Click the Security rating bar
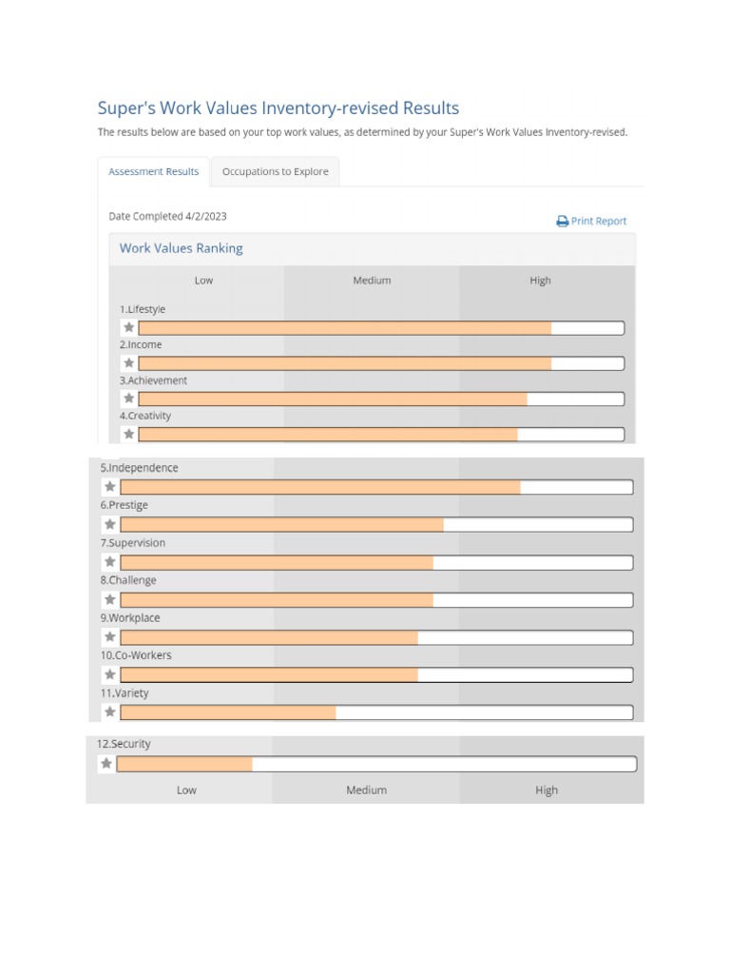This screenshot has height=974, width=730. click(375, 764)
